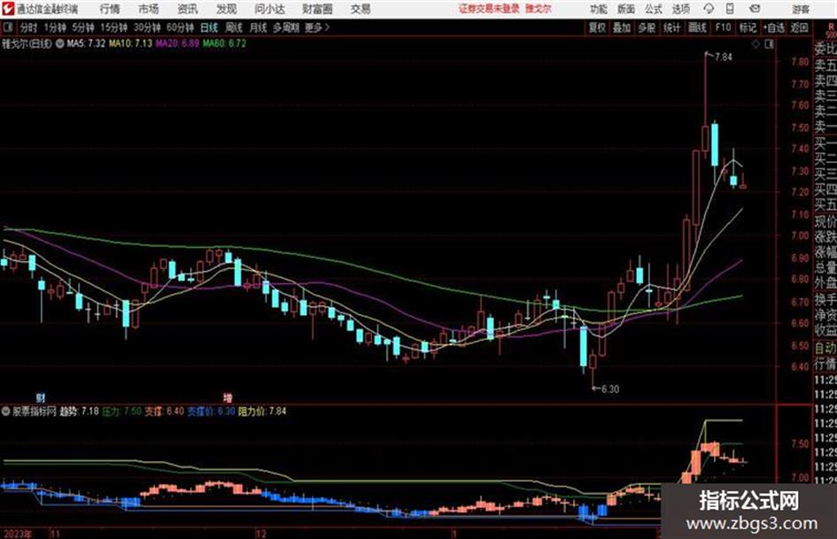Open the headset customer service icon
The height and width of the screenshot is (539, 837).
(708, 9)
